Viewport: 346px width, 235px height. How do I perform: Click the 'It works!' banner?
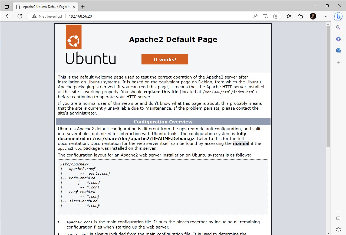(x=164, y=59)
